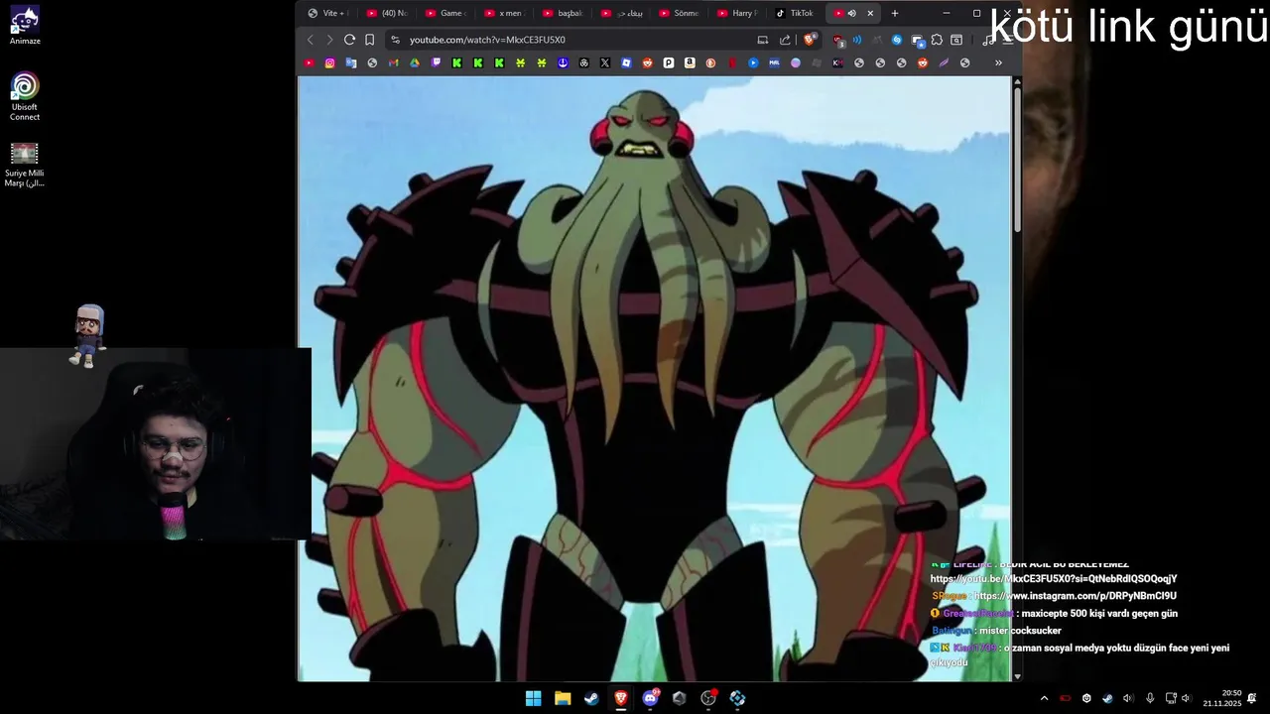Open a new tab with plus button

point(895,13)
